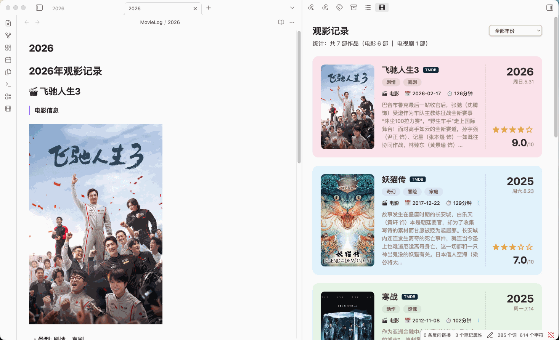Click 2026 in the breadcrumb path
559x340 pixels.
point(174,22)
